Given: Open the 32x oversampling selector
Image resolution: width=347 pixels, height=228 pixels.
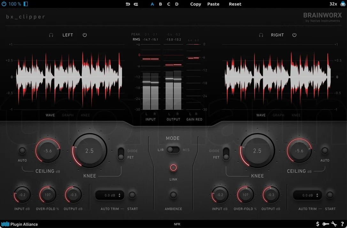Looking at the screenshot, I should pos(333,4).
